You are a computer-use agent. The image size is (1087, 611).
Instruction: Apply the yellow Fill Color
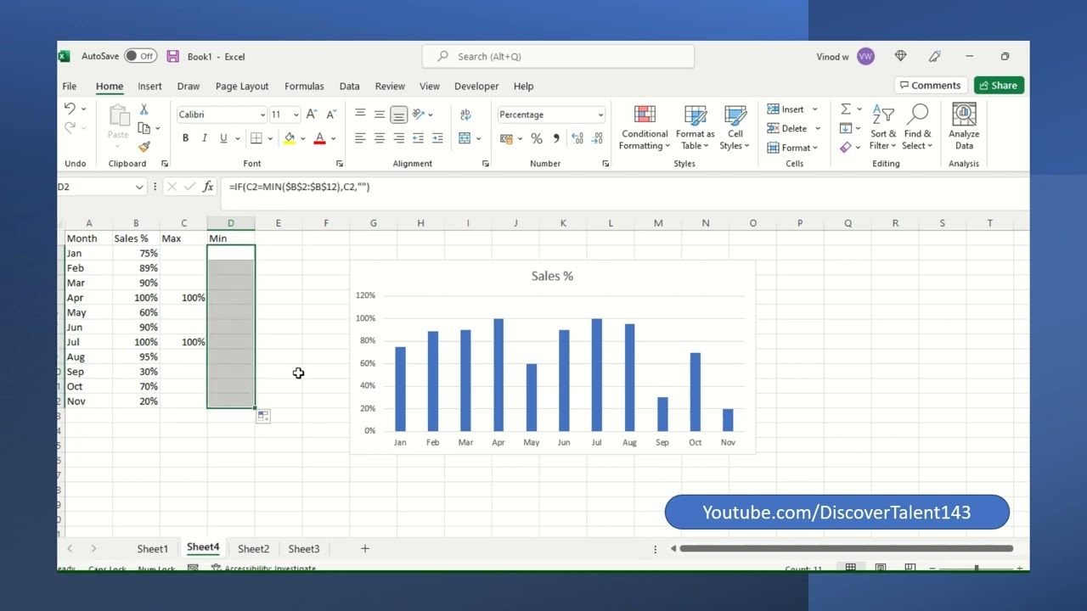290,138
